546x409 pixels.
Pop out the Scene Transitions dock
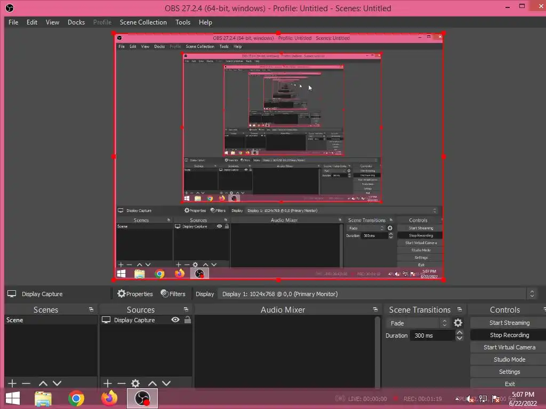(x=459, y=309)
